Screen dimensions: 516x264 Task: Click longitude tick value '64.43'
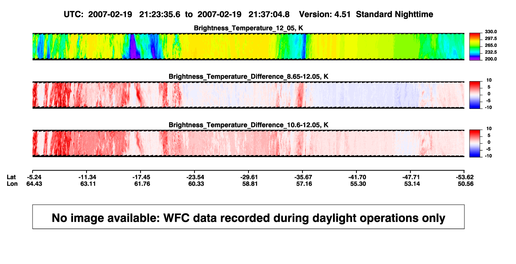34,184
